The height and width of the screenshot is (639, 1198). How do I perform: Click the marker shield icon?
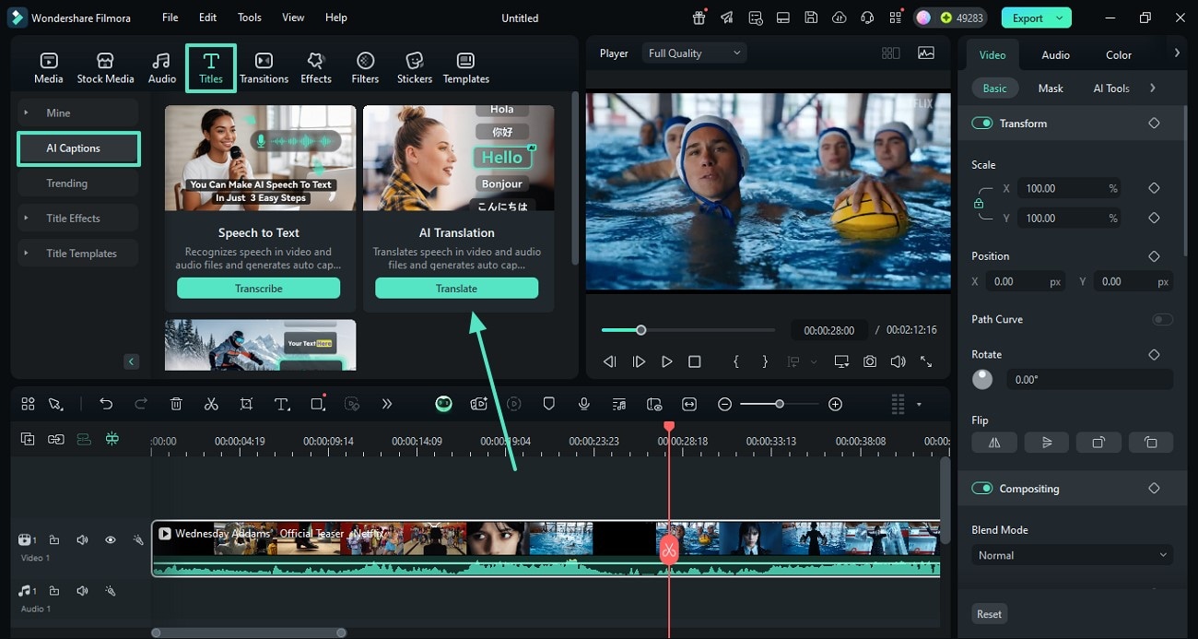[548, 404]
